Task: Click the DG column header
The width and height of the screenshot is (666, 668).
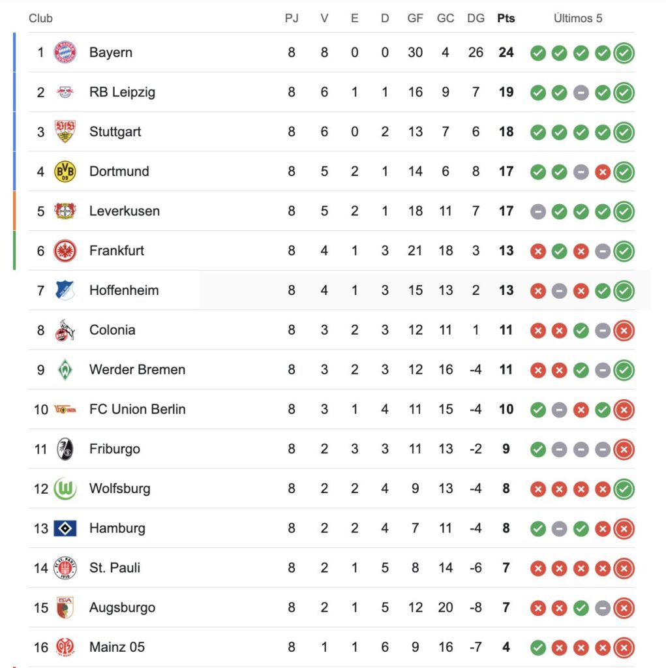Action: [476, 18]
